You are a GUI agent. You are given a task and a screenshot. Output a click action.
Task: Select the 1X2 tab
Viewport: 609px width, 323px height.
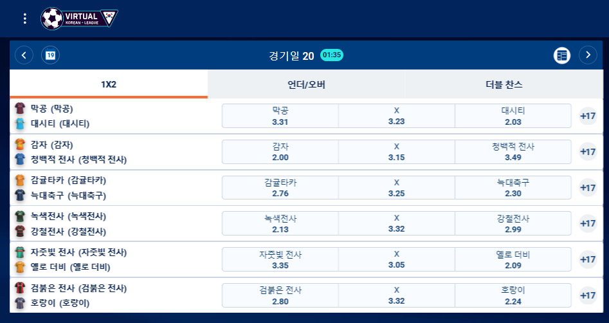point(109,84)
